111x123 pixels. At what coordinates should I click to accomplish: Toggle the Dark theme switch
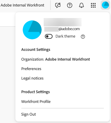click(x=49, y=36)
